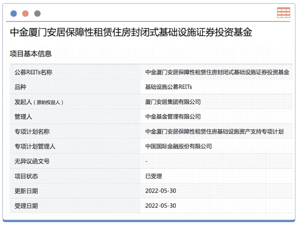
Task: Click the 专项计划名称 row label
Action: coord(32,131)
